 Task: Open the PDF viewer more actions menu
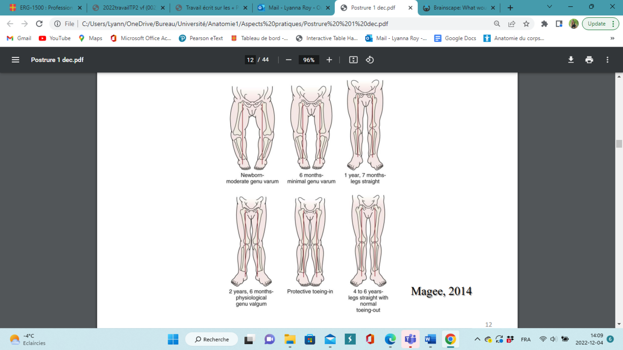pyautogui.click(x=608, y=60)
